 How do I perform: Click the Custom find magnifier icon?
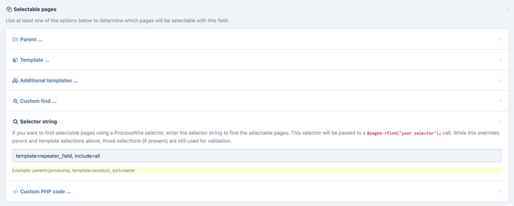(x=15, y=101)
